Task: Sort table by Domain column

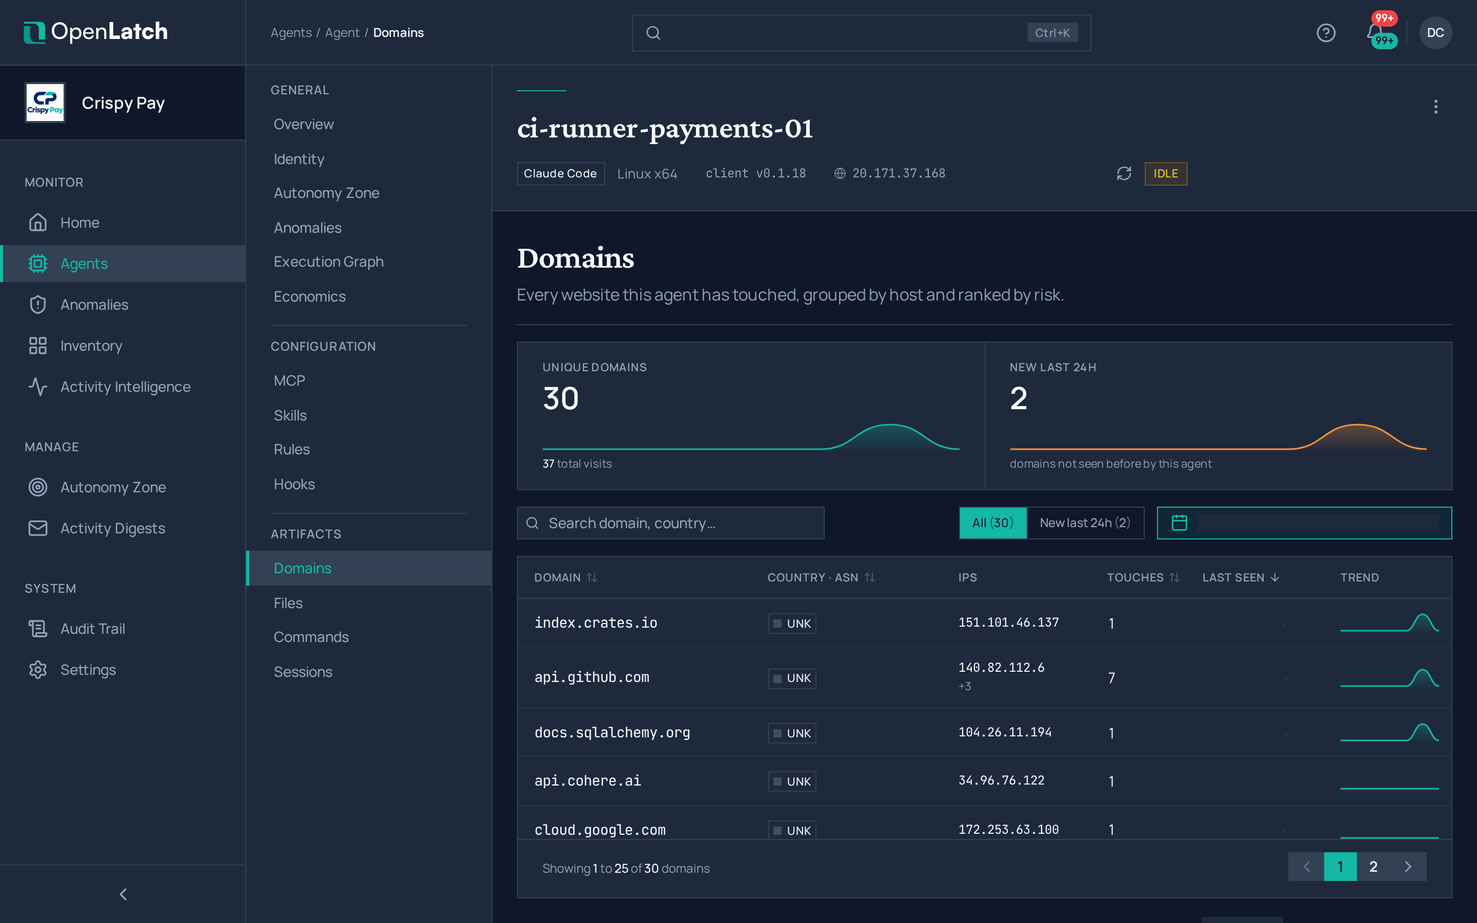Action: 565,577
